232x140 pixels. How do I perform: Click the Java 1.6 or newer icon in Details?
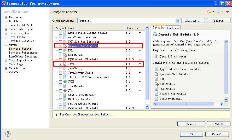[156, 56]
